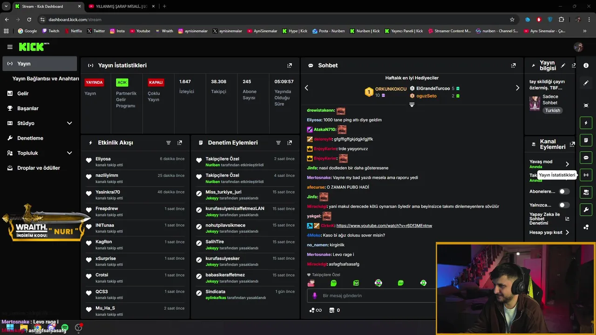Open the shop icon below the chat input
Screen dimensions: 596x335
coord(332,310)
